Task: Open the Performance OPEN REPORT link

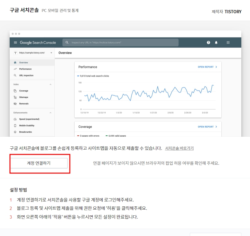Action: (x=207, y=67)
